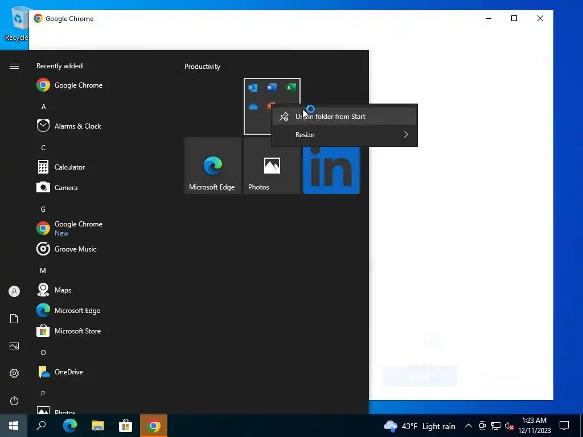
Task: Jump to letter P in app list
Action: (43, 394)
